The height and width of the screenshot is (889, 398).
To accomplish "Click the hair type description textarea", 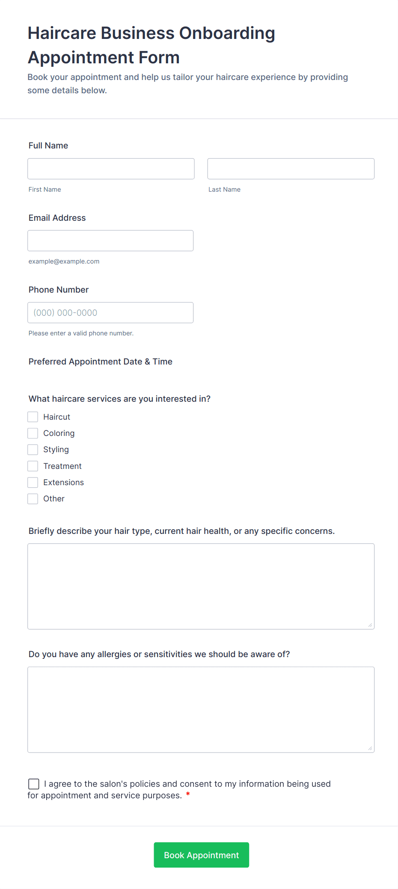I will pyautogui.click(x=201, y=586).
